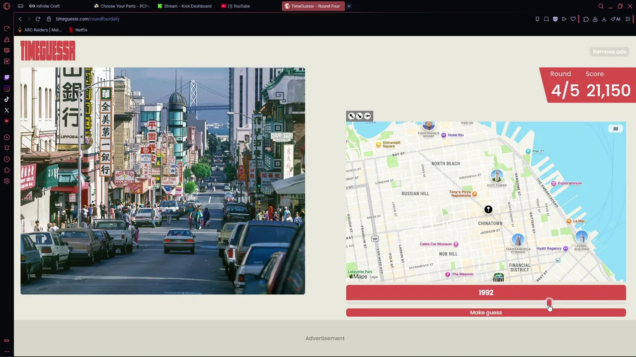Add page to bookmarks heart icon
Viewport: 636px width, 357px height.
pyautogui.click(x=573, y=19)
